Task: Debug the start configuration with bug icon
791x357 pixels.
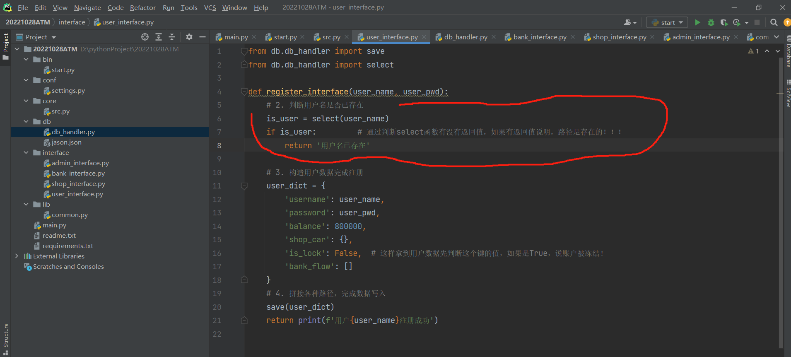Action: tap(711, 22)
